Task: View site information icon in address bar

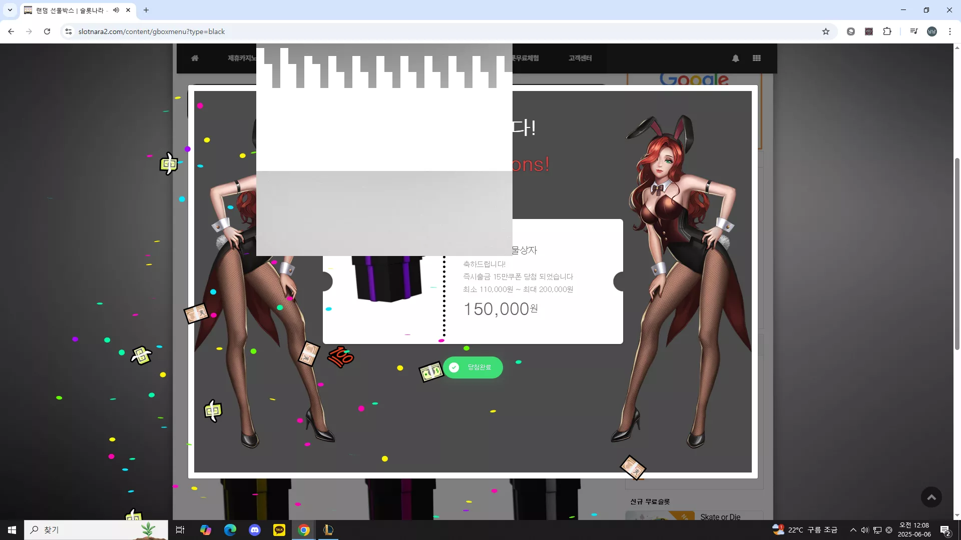Action: tap(69, 31)
